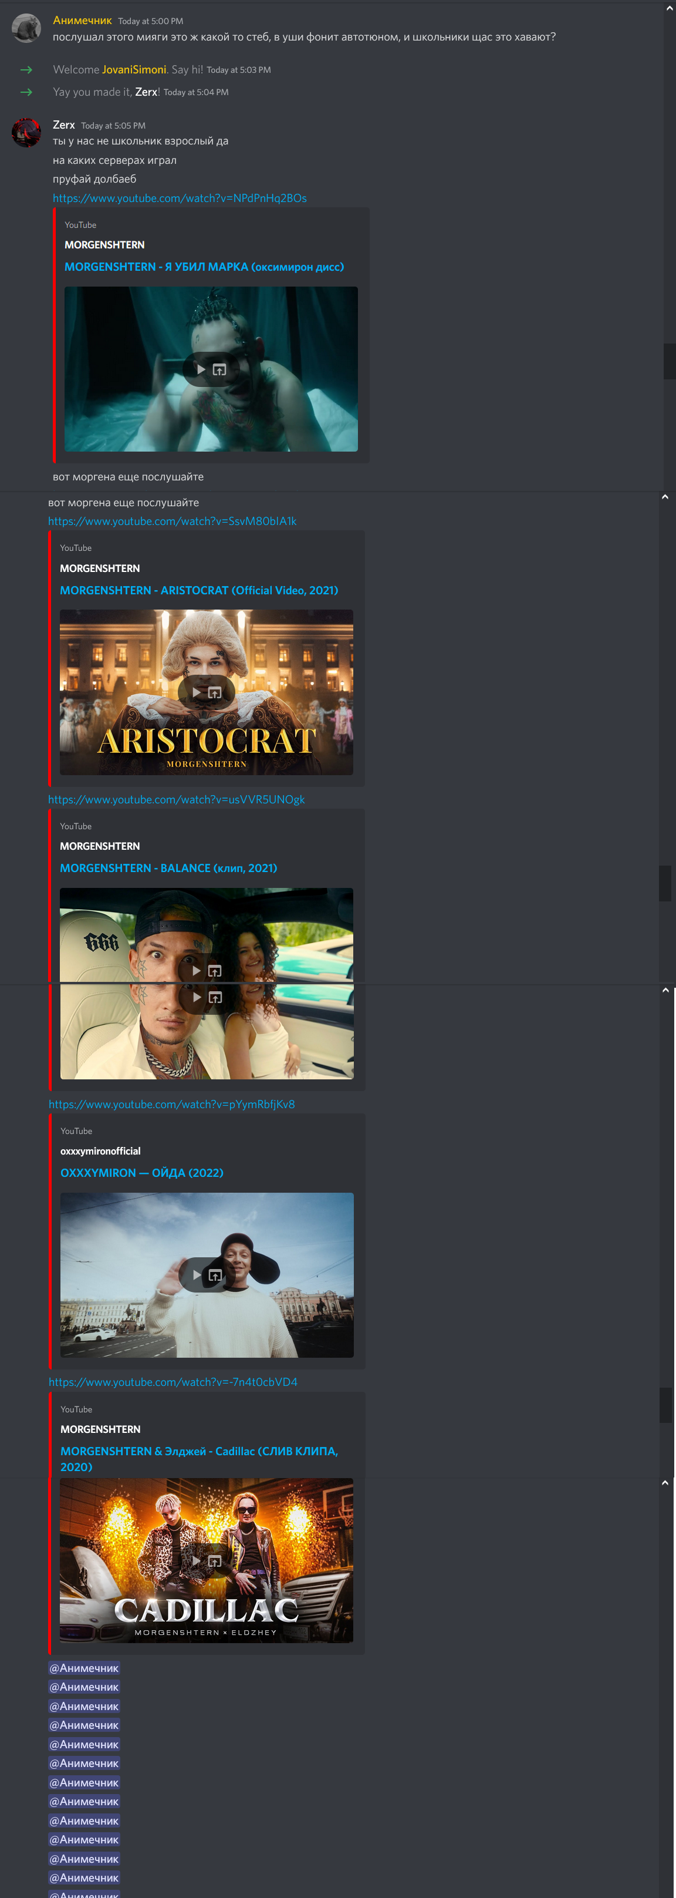Screen dimensions: 676x1898
Task: Select the 'Today at 5:05 PM' timestamp
Action: click(113, 126)
